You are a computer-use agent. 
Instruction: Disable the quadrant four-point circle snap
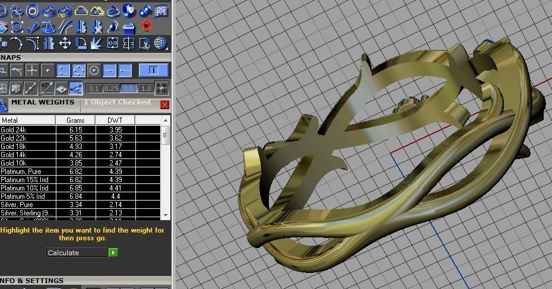[78, 71]
